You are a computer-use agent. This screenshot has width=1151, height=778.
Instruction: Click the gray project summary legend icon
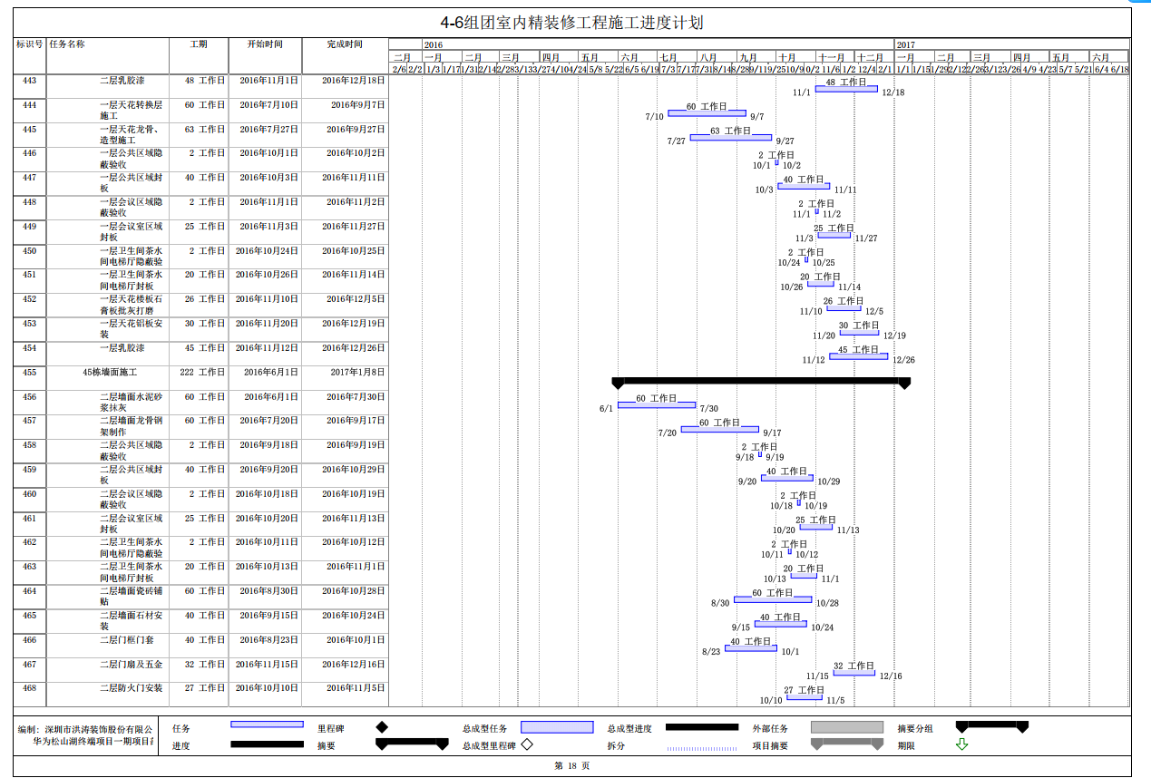[847, 744]
